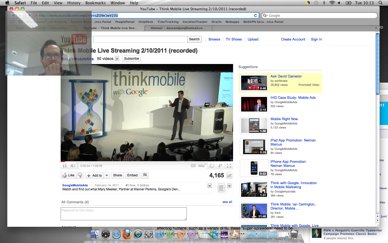The image size is (388, 243).
Task: Flag the video as inappropriate
Action: (x=145, y=175)
